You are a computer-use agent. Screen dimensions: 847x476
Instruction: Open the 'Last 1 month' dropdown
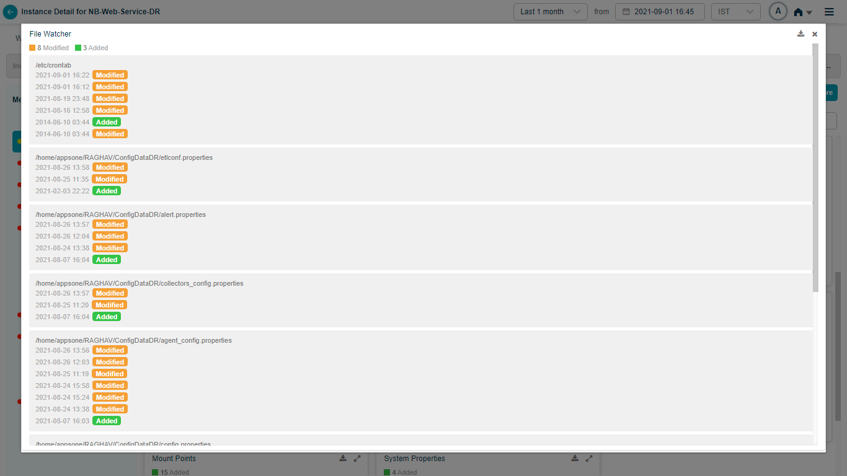click(550, 12)
